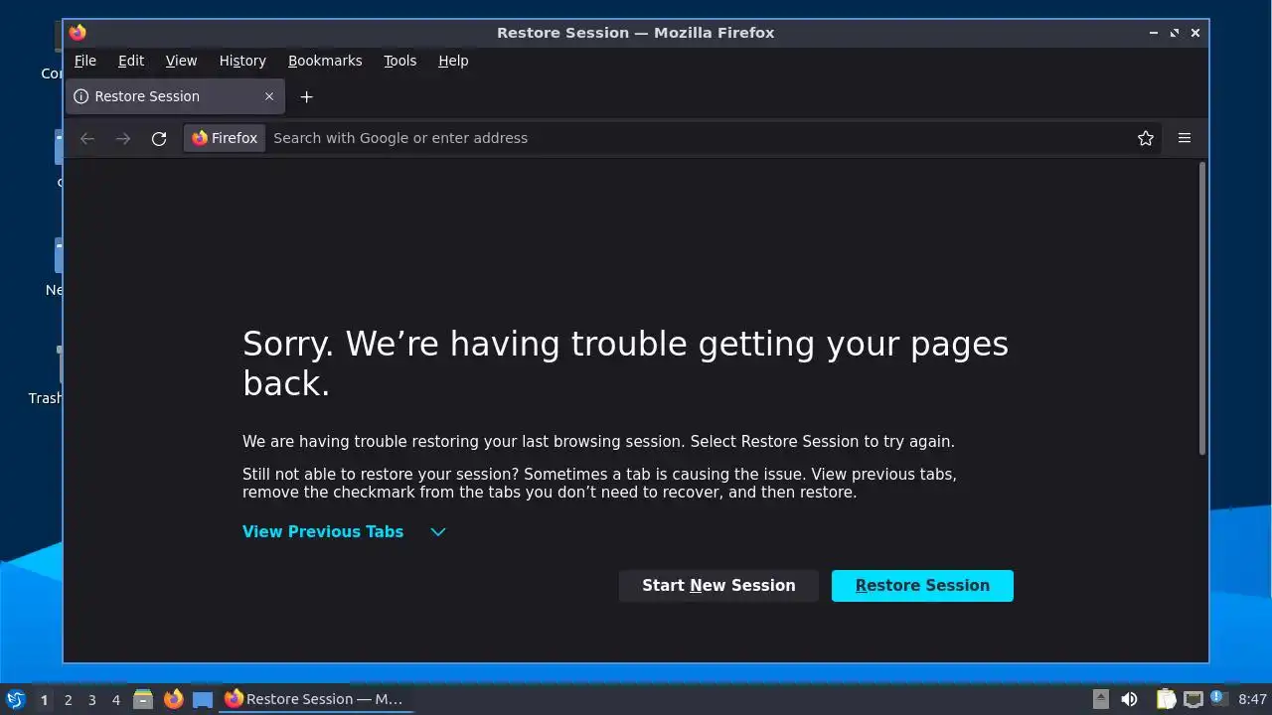Click Start New Session button
Screen dimensions: 1272x715
tap(718, 586)
